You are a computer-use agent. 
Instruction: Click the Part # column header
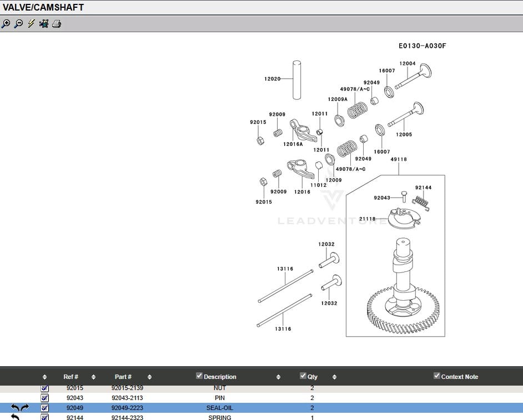tap(123, 377)
